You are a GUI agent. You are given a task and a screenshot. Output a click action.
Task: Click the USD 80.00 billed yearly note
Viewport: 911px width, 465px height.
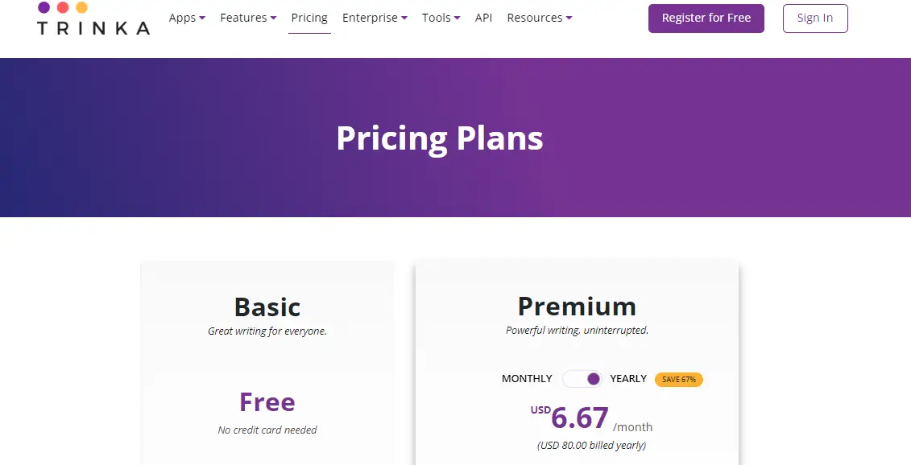tap(591, 446)
